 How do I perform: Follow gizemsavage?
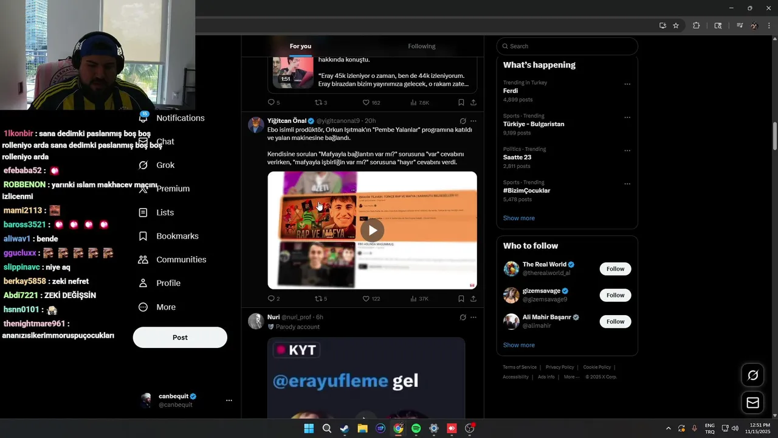click(615, 295)
